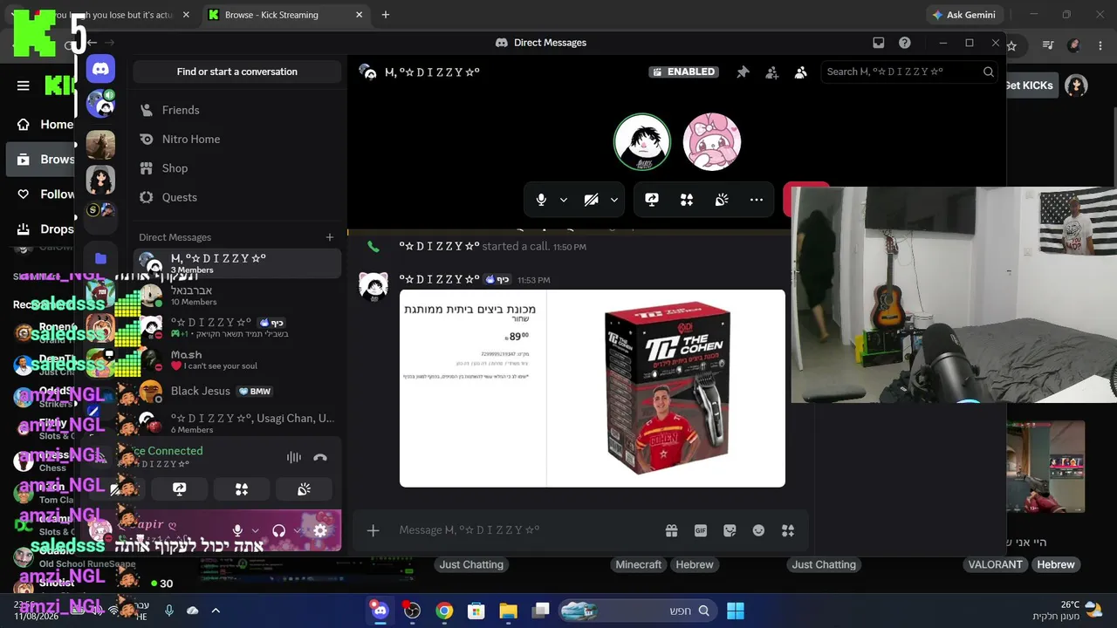Click the Get KICKs button on Kick
1117x628 pixels.
point(1031,85)
